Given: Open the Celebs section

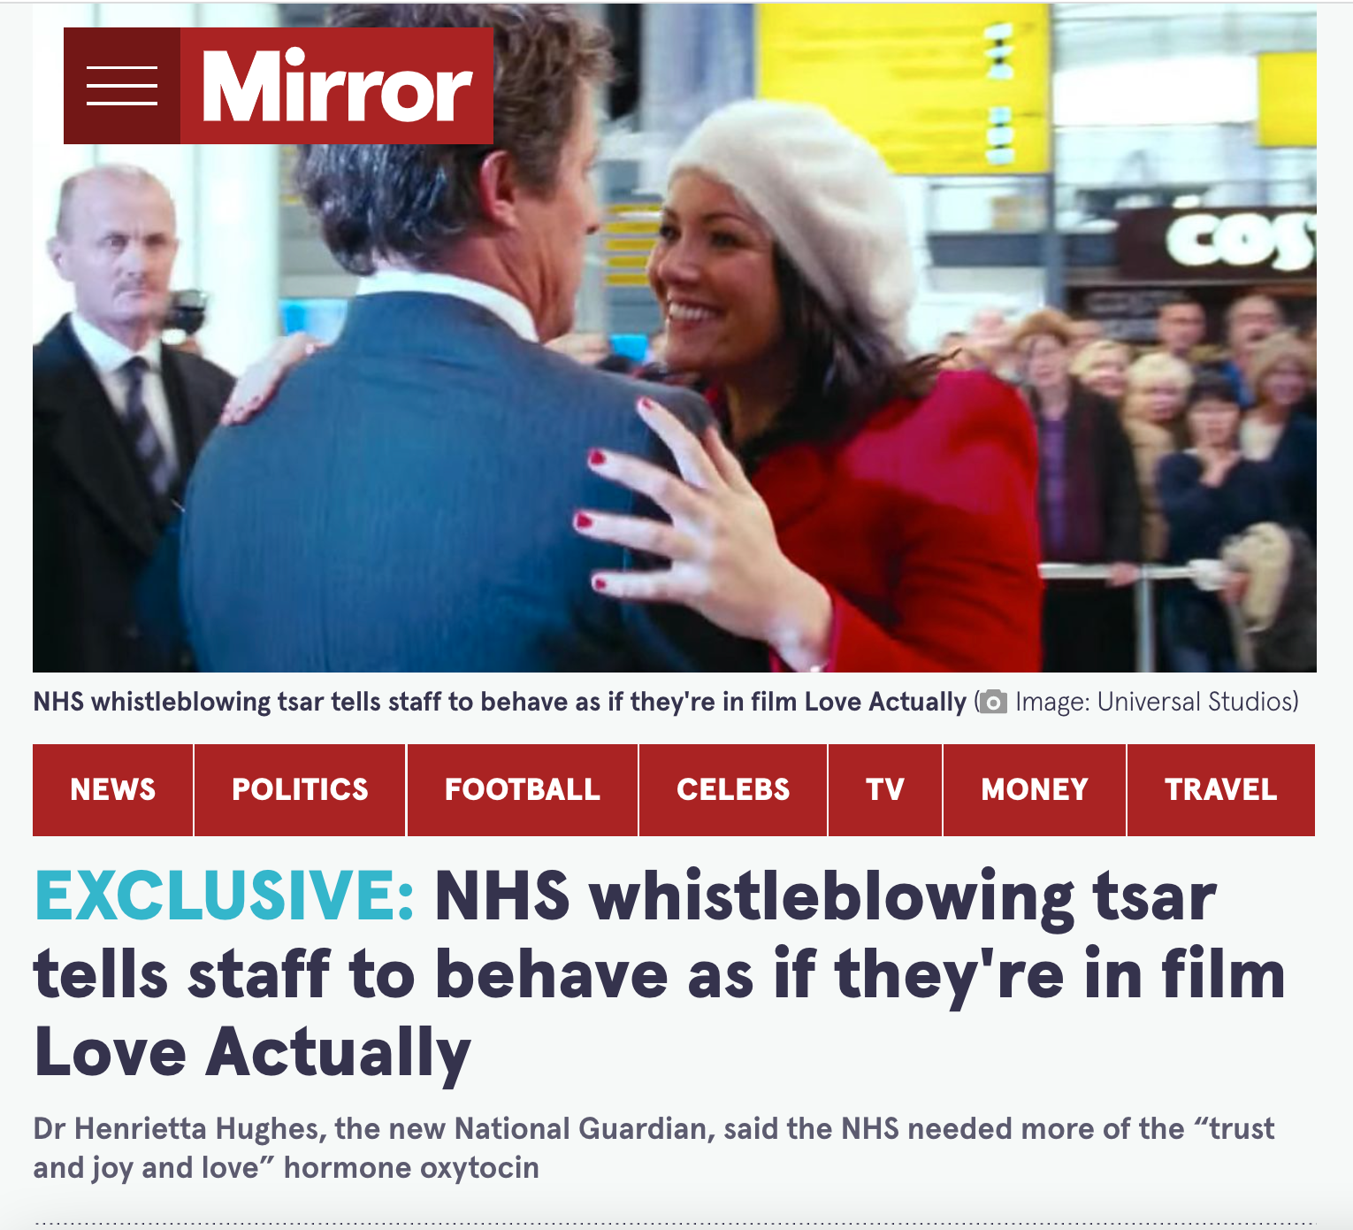Looking at the screenshot, I should pyautogui.click(x=733, y=789).
